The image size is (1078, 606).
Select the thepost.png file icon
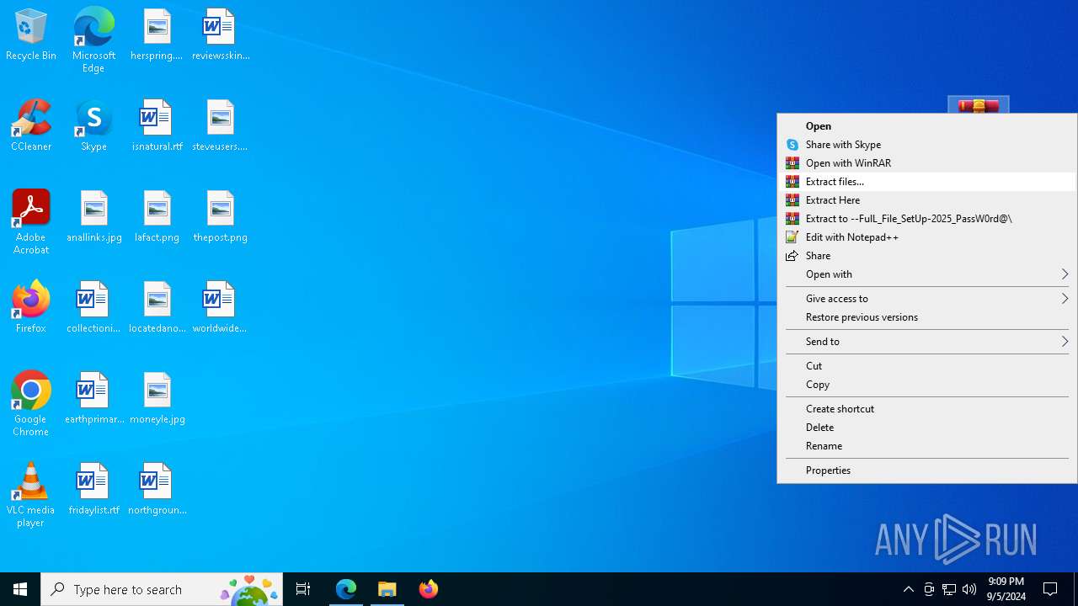coord(220,217)
